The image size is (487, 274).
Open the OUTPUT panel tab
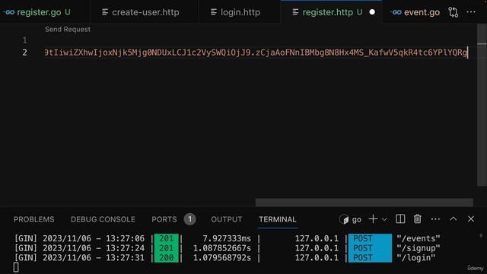[x=227, y=219]
